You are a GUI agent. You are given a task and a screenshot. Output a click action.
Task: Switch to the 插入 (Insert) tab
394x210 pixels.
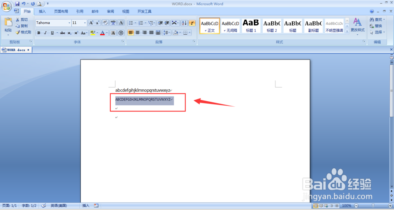point(42,11)
